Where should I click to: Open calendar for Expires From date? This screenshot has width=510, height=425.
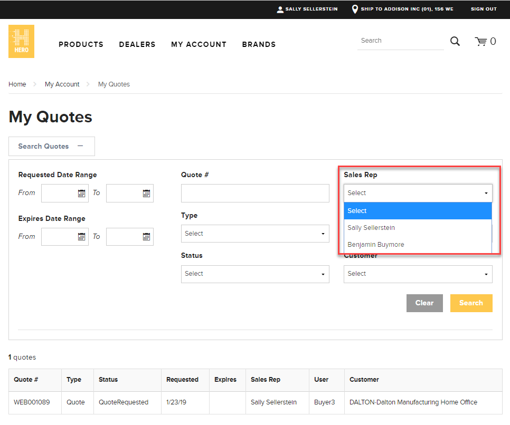tap(81, 237)
